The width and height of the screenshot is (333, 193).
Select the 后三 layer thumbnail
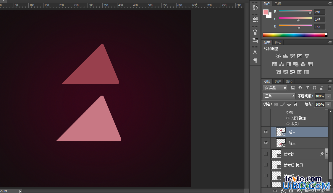(x=281, y=132)
